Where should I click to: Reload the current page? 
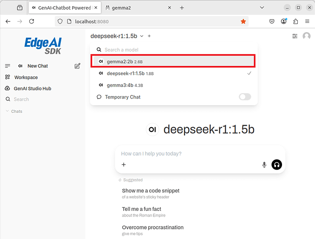[32, 22]
